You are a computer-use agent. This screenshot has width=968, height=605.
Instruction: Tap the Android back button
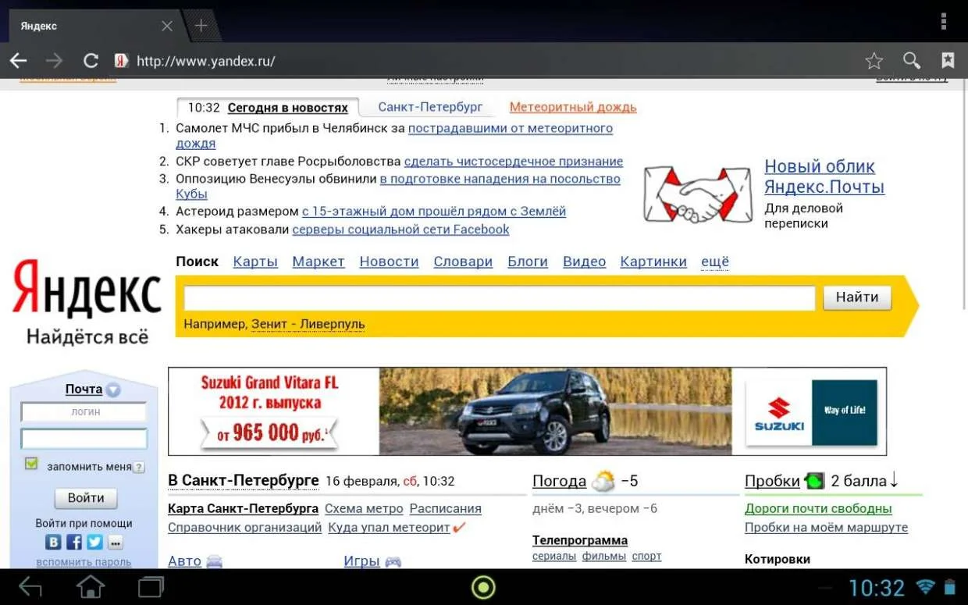click(30, 586)
